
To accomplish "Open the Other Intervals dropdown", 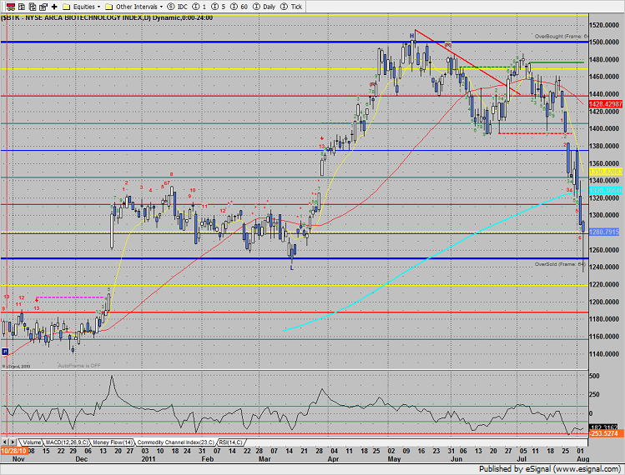I will [134, 7].
